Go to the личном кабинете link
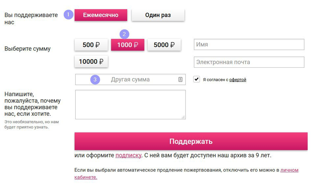330x187 pixels. coord(289,170)
